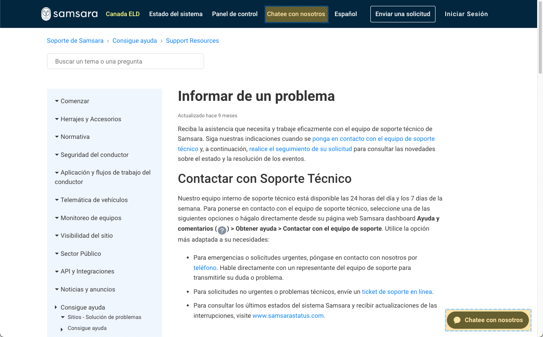Click the Contactar con Soporte Técnico heading
543x337 pixels.
coord(264,179)
